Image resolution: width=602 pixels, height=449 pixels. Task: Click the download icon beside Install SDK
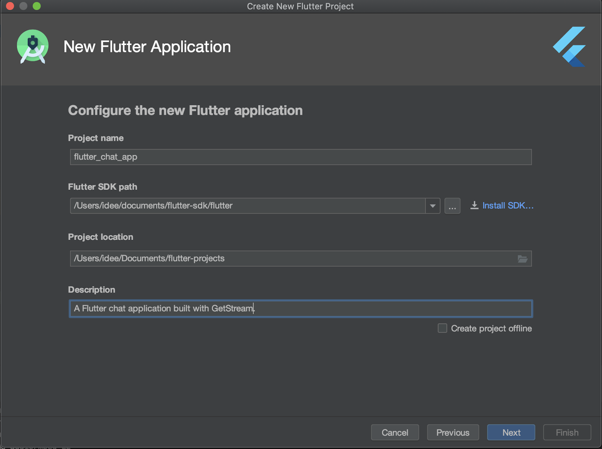[474, 205]
